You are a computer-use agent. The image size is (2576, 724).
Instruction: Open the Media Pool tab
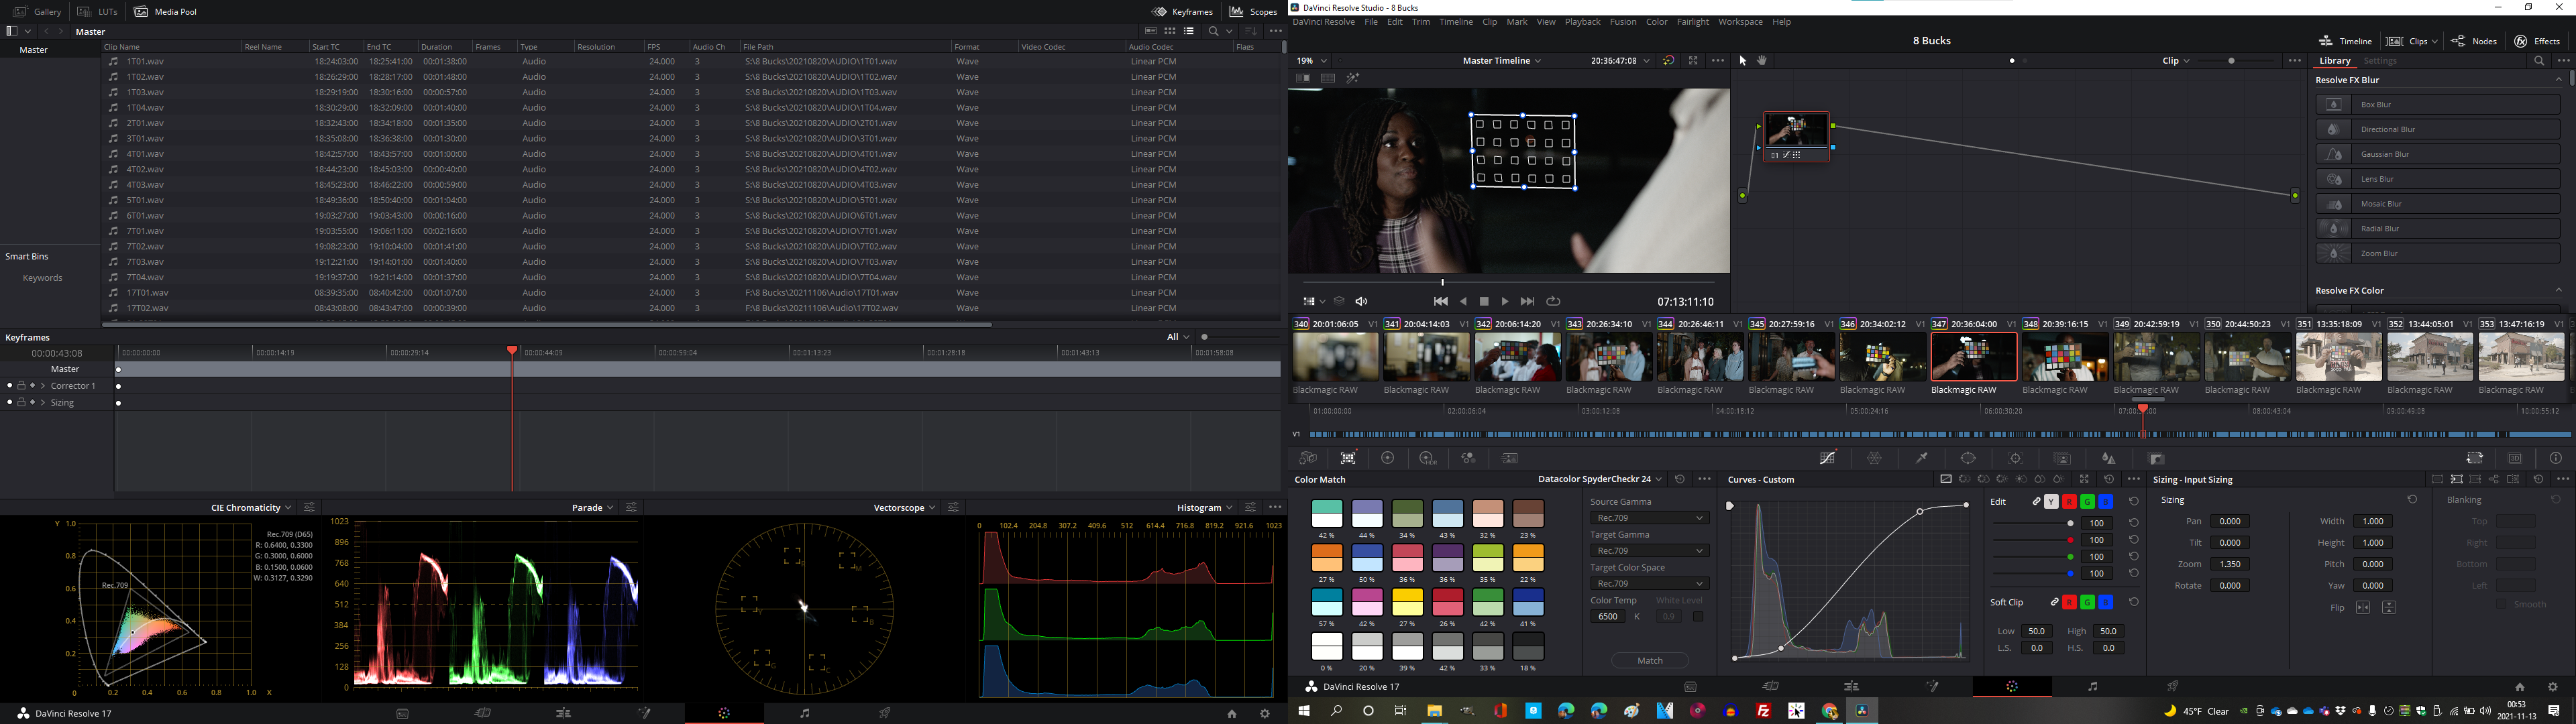165,12
